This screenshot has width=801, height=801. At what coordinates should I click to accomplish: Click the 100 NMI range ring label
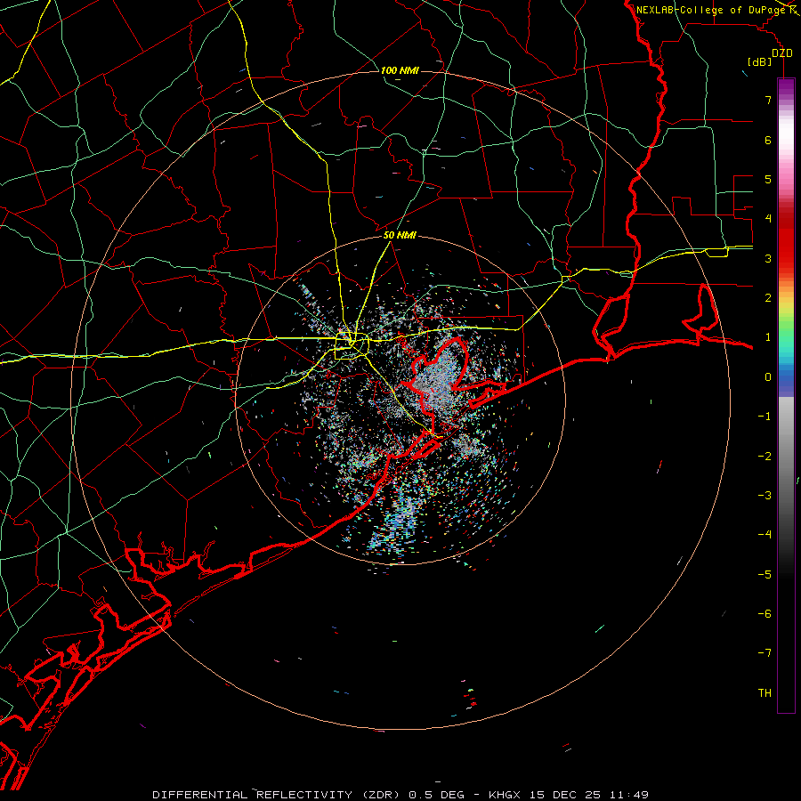click(400, 70)
